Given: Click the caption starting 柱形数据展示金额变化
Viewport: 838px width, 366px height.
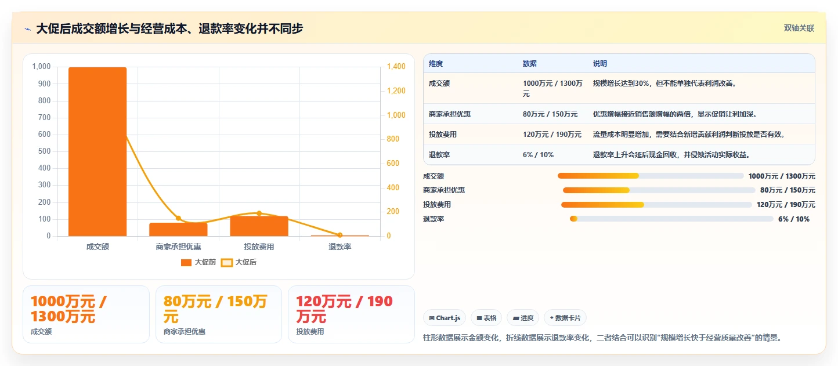Looking at the screenshot, I should pos(602,338).
